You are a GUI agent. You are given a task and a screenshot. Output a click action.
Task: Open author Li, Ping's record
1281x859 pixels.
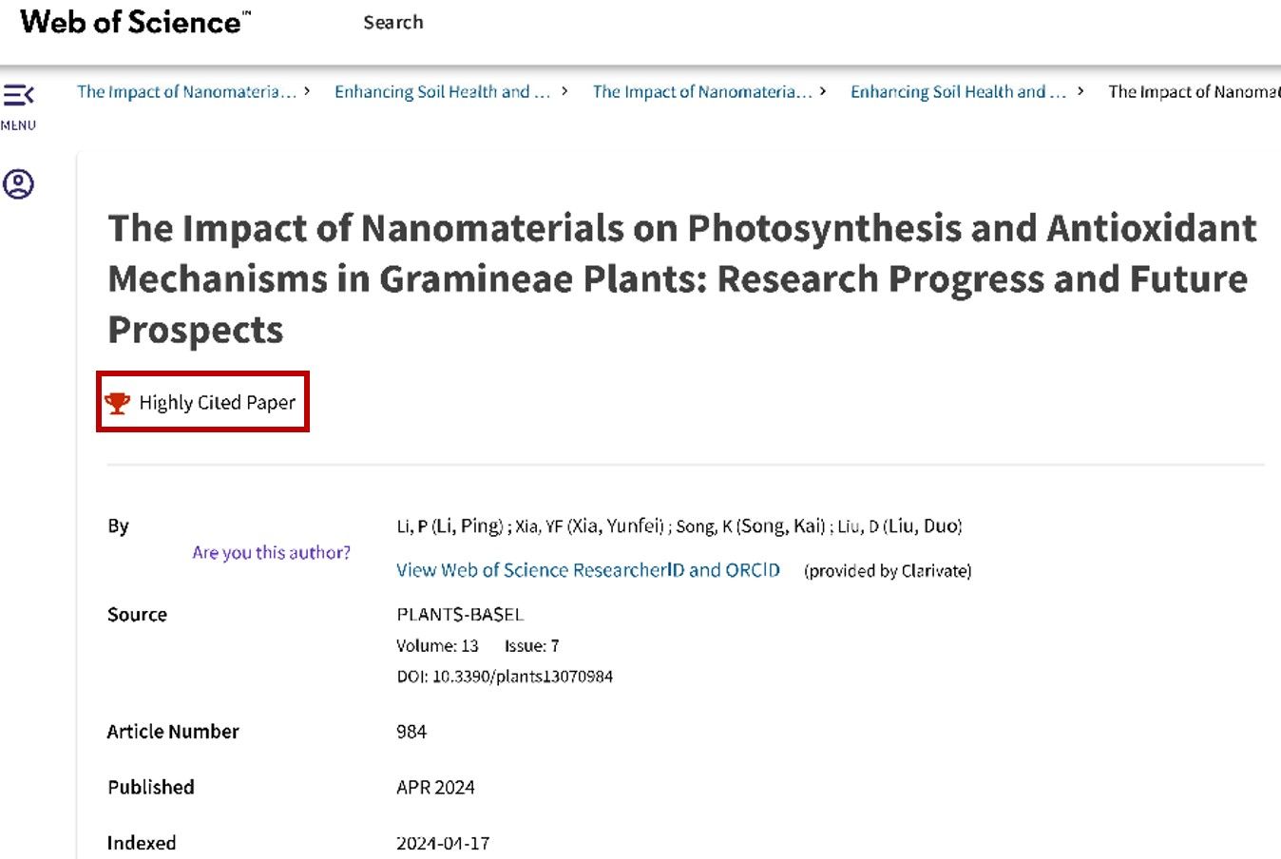coord(449,526)
